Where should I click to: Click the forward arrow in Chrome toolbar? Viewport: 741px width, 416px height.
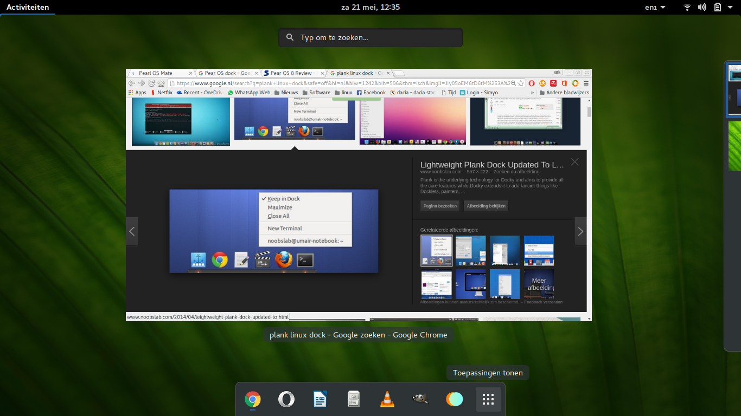tap(142, 83)
